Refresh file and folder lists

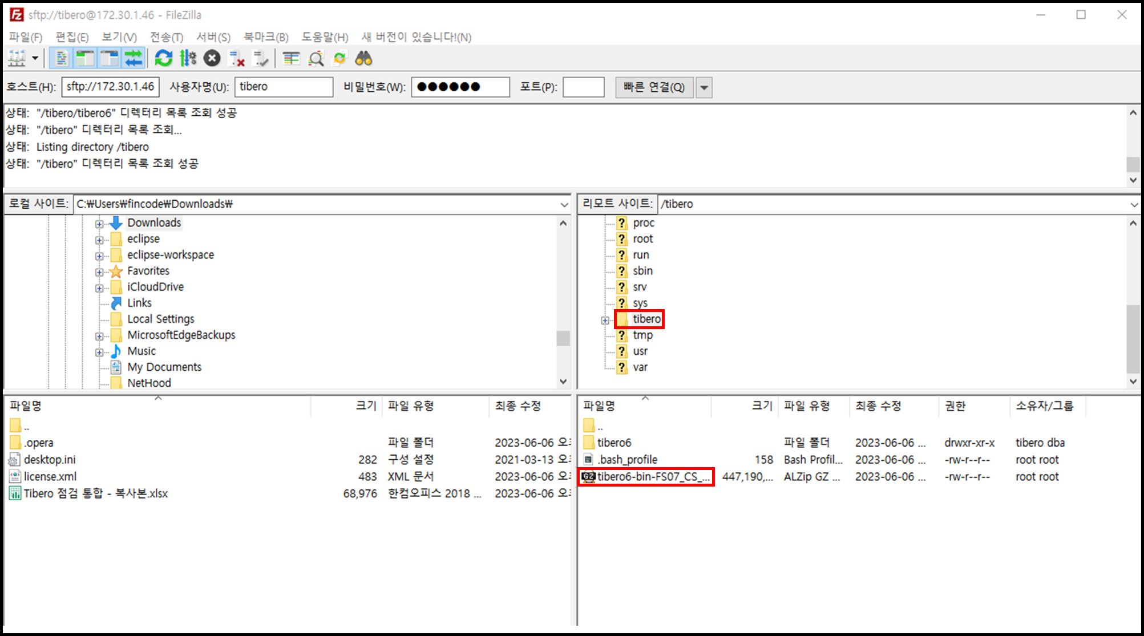(x=164, y=58)
